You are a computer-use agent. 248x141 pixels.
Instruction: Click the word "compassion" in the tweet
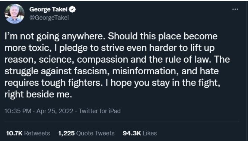(102, 60)
